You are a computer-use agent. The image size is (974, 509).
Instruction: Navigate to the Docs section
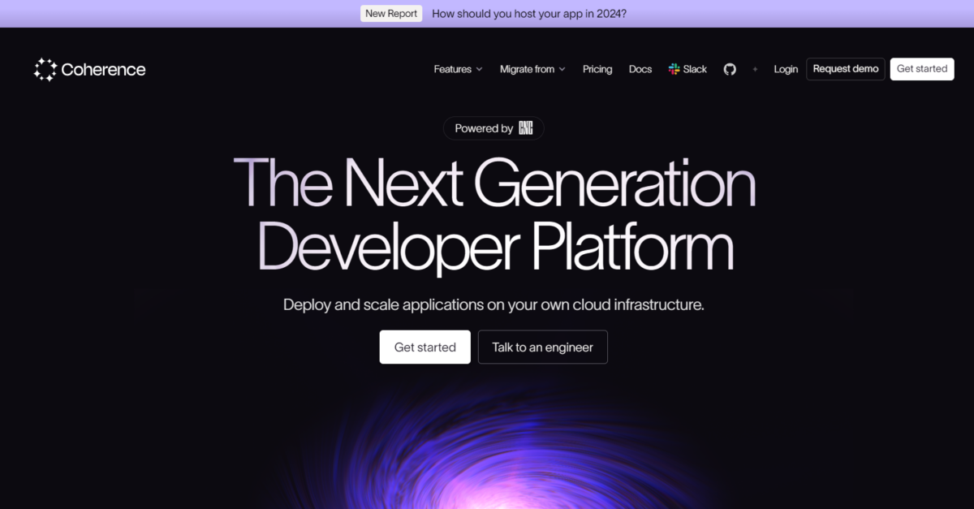640,69
